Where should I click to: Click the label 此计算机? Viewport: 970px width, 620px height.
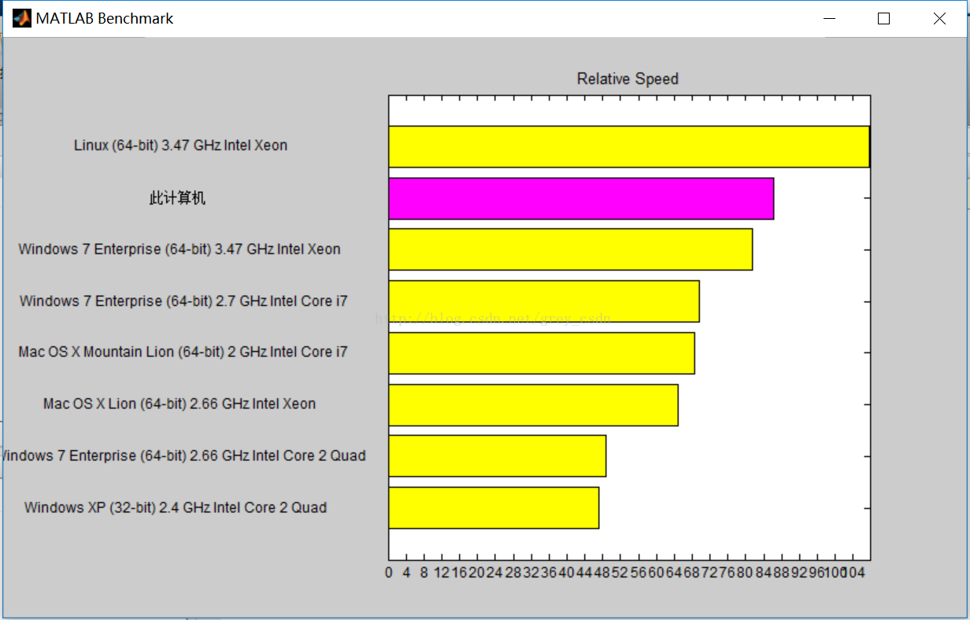pos(177,198)
